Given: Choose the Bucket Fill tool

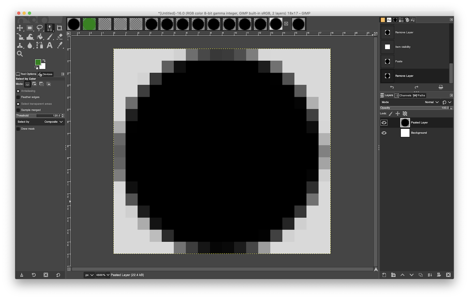Looking at the screenshot, I should click(x=40, y=37).
